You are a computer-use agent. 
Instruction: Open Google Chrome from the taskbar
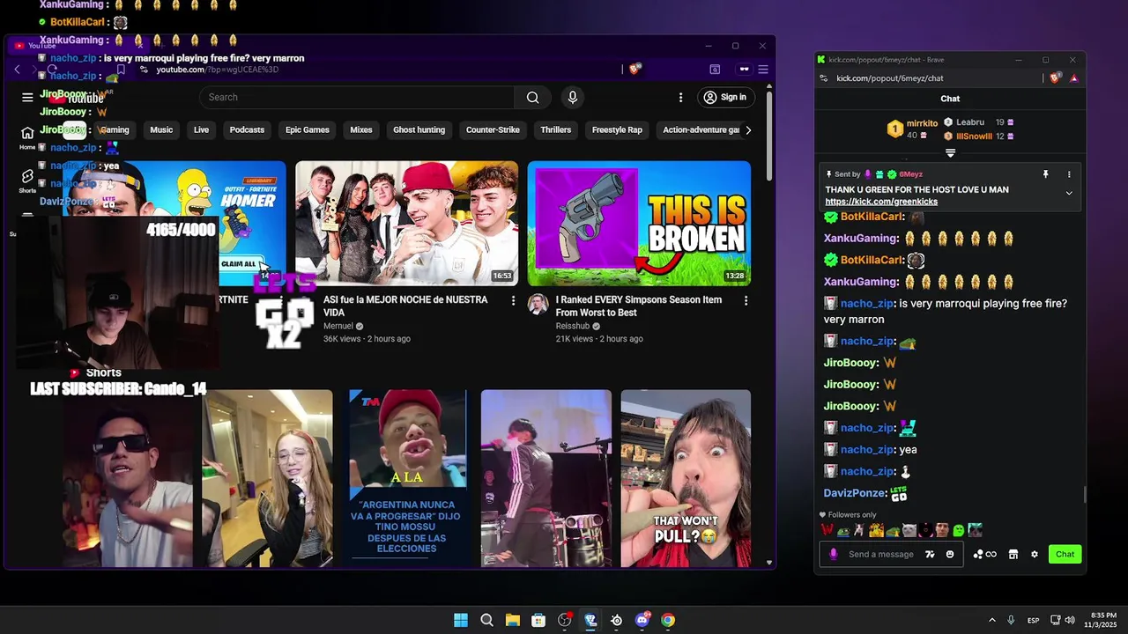point(668,620)
